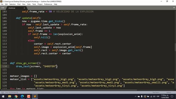Click explosion_anim[self.frame] on line 114
The height and width of the screenshot is (99, 176).
[x=73, y=47]
